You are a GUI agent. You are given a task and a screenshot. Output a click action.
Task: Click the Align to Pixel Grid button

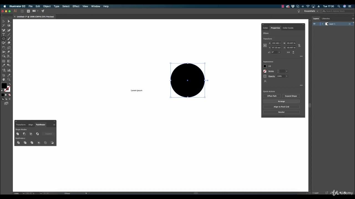pos(281,107)
